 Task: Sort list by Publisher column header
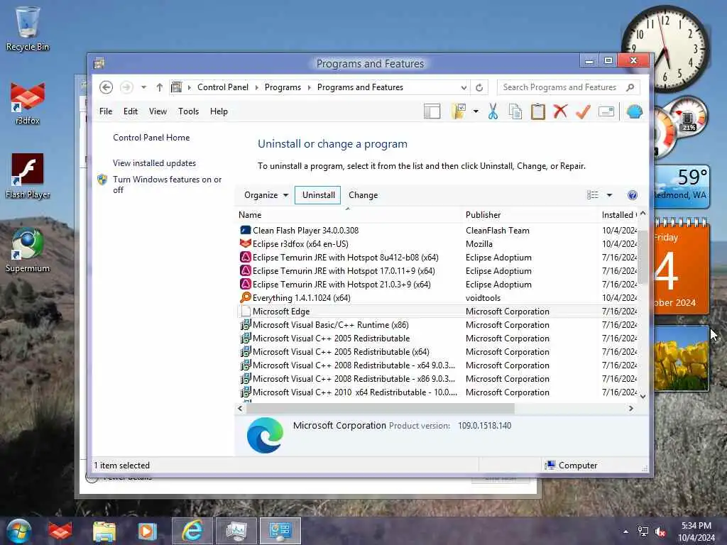tap(531, 214)
